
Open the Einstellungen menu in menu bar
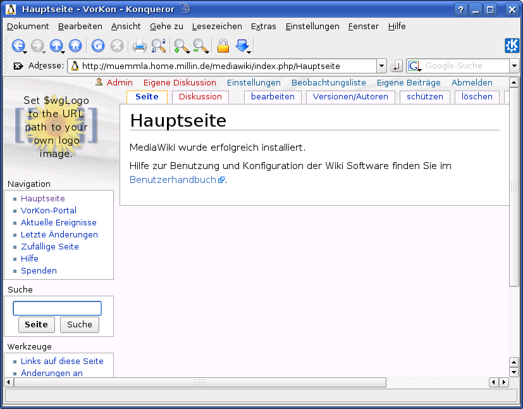[312, 27]
